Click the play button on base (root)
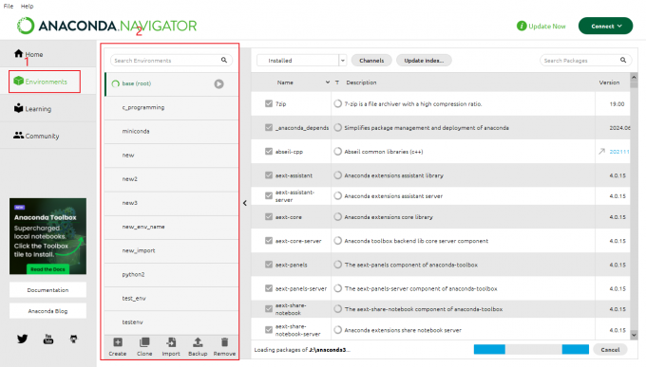 pos(218,84)
